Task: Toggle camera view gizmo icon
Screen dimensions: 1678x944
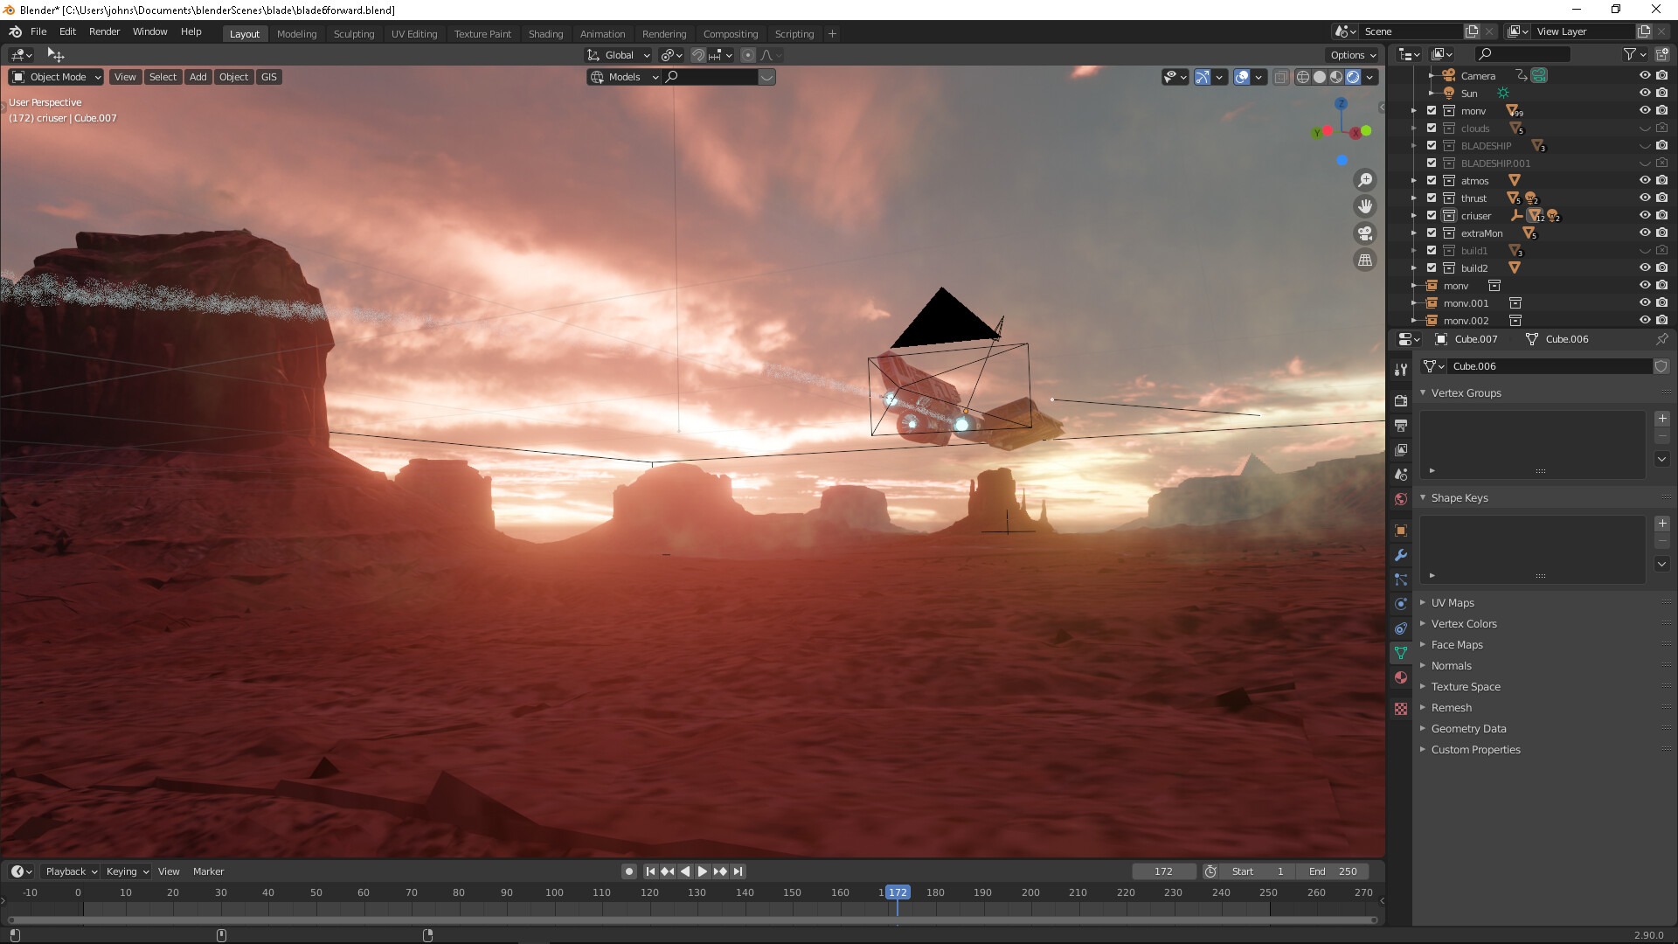Action: tap(1364, 233)
